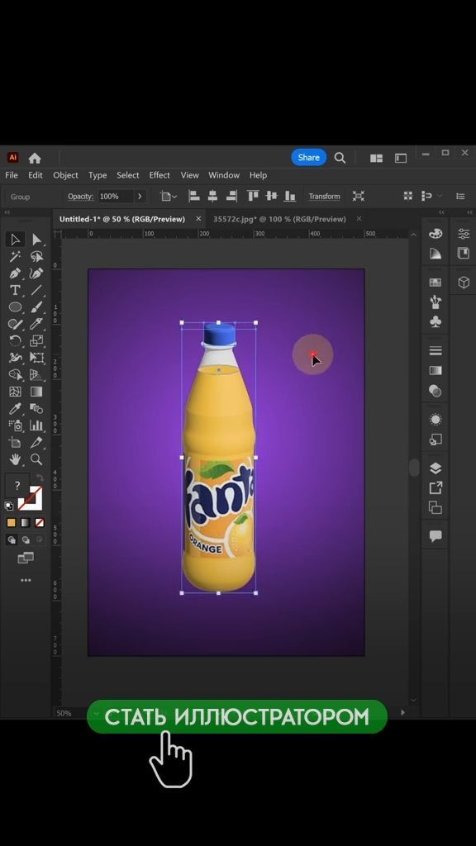
Task: Open the Stroke panel
Action: pos(435,350)
